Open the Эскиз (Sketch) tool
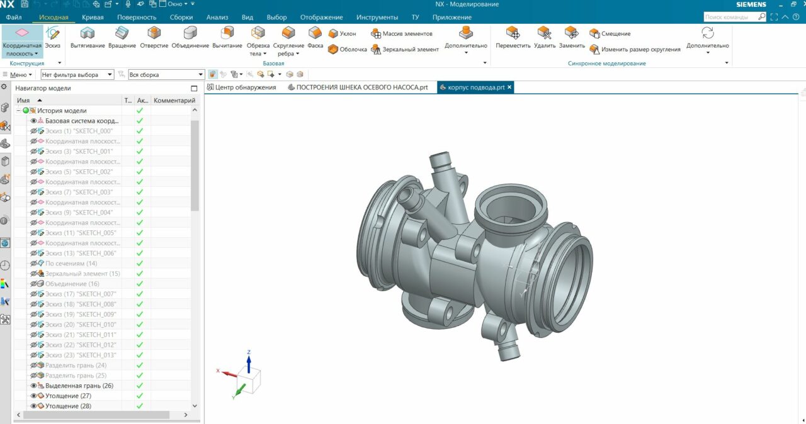 click(52, 34)
